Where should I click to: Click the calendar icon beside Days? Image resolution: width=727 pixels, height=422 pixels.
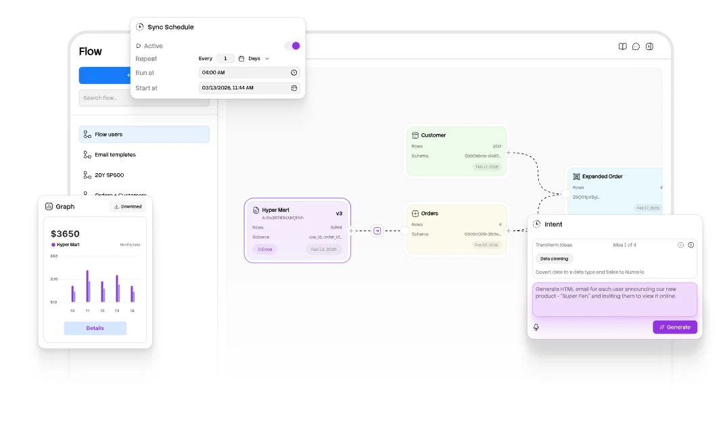pyautogui.click(x=241, y=59)
